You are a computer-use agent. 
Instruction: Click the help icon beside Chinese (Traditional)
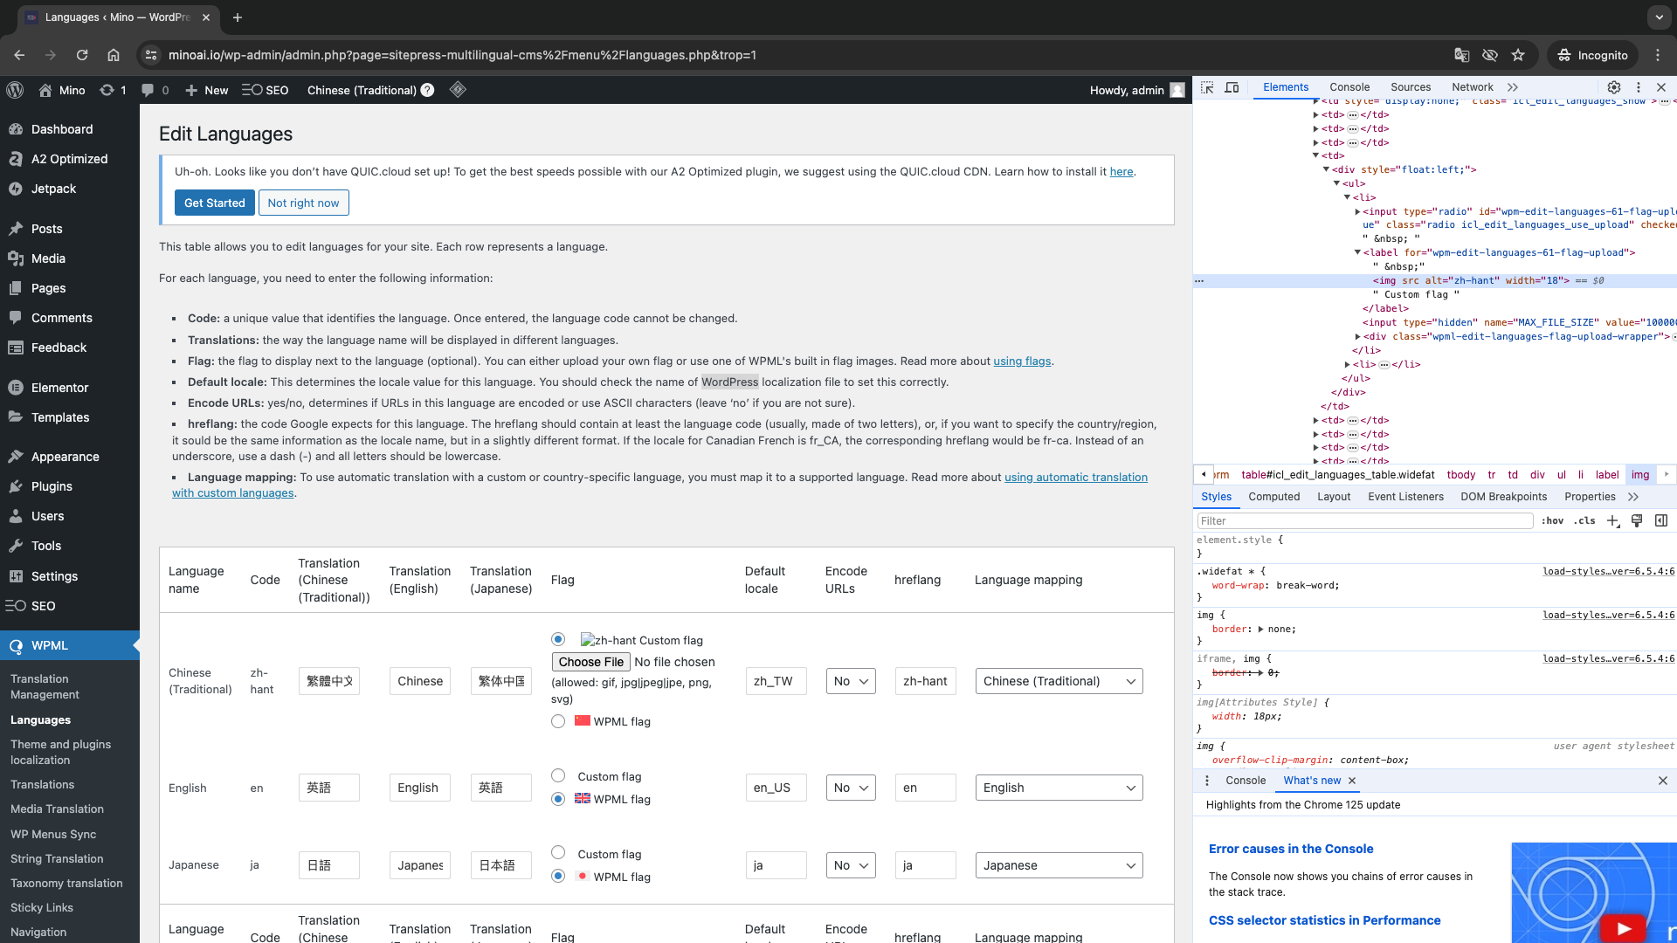tap(427, 90)
